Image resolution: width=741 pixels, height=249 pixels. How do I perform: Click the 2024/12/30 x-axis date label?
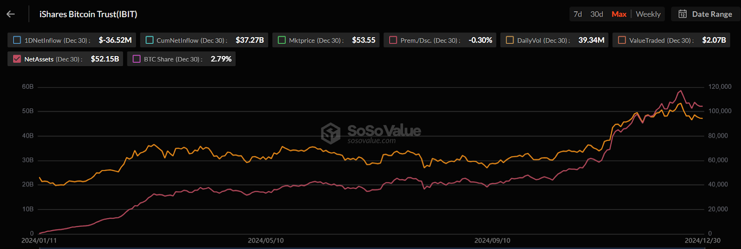(x=703, y=241)
